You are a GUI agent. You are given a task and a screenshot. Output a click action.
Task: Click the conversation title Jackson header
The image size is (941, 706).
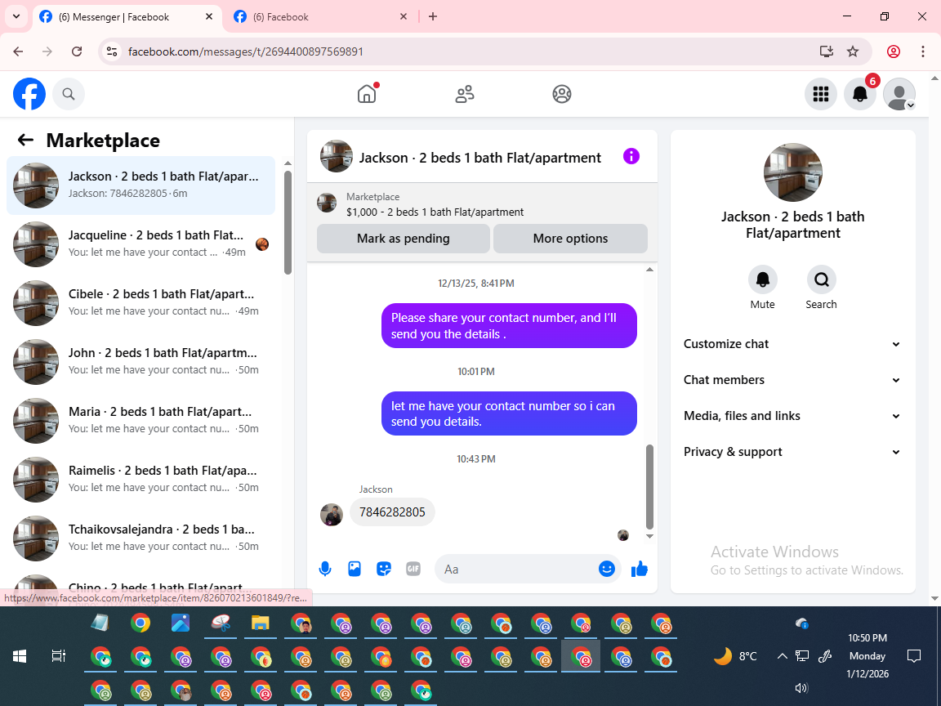tap(480, 157)
